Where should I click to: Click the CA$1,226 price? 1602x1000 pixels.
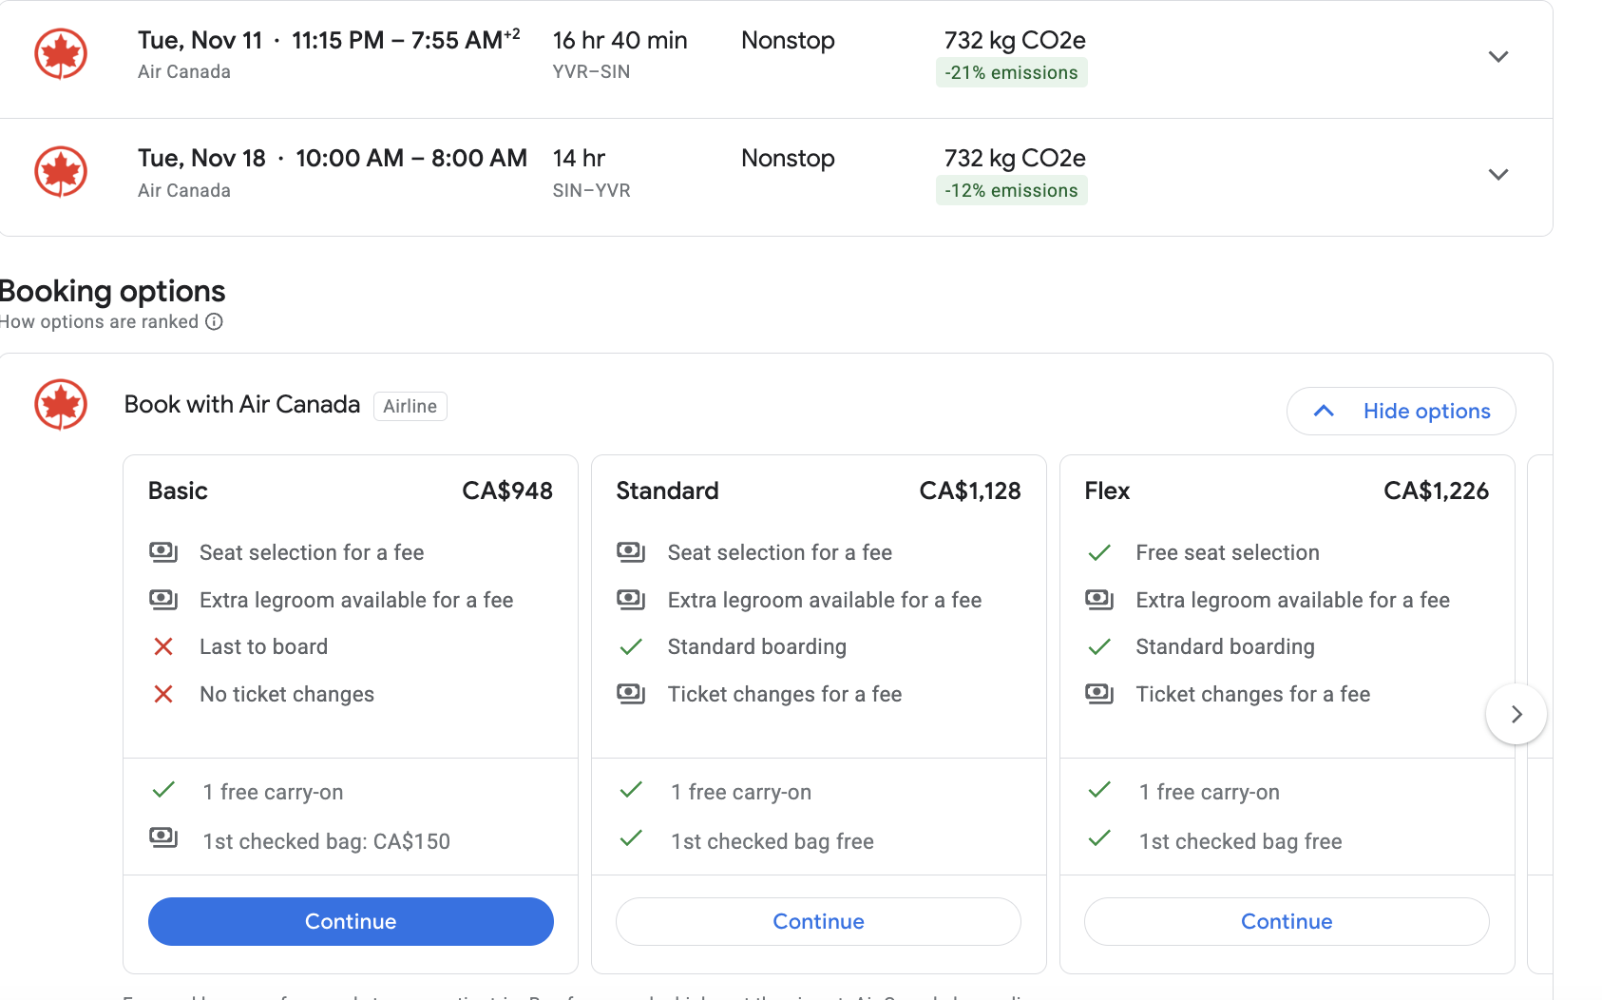(x=1436, y=490)
